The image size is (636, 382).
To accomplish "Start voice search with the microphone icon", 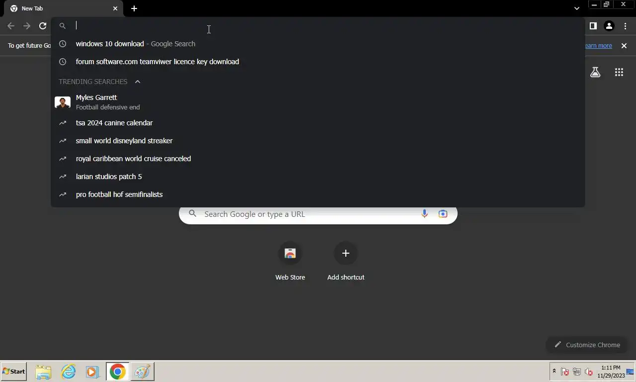I will 424,214.
